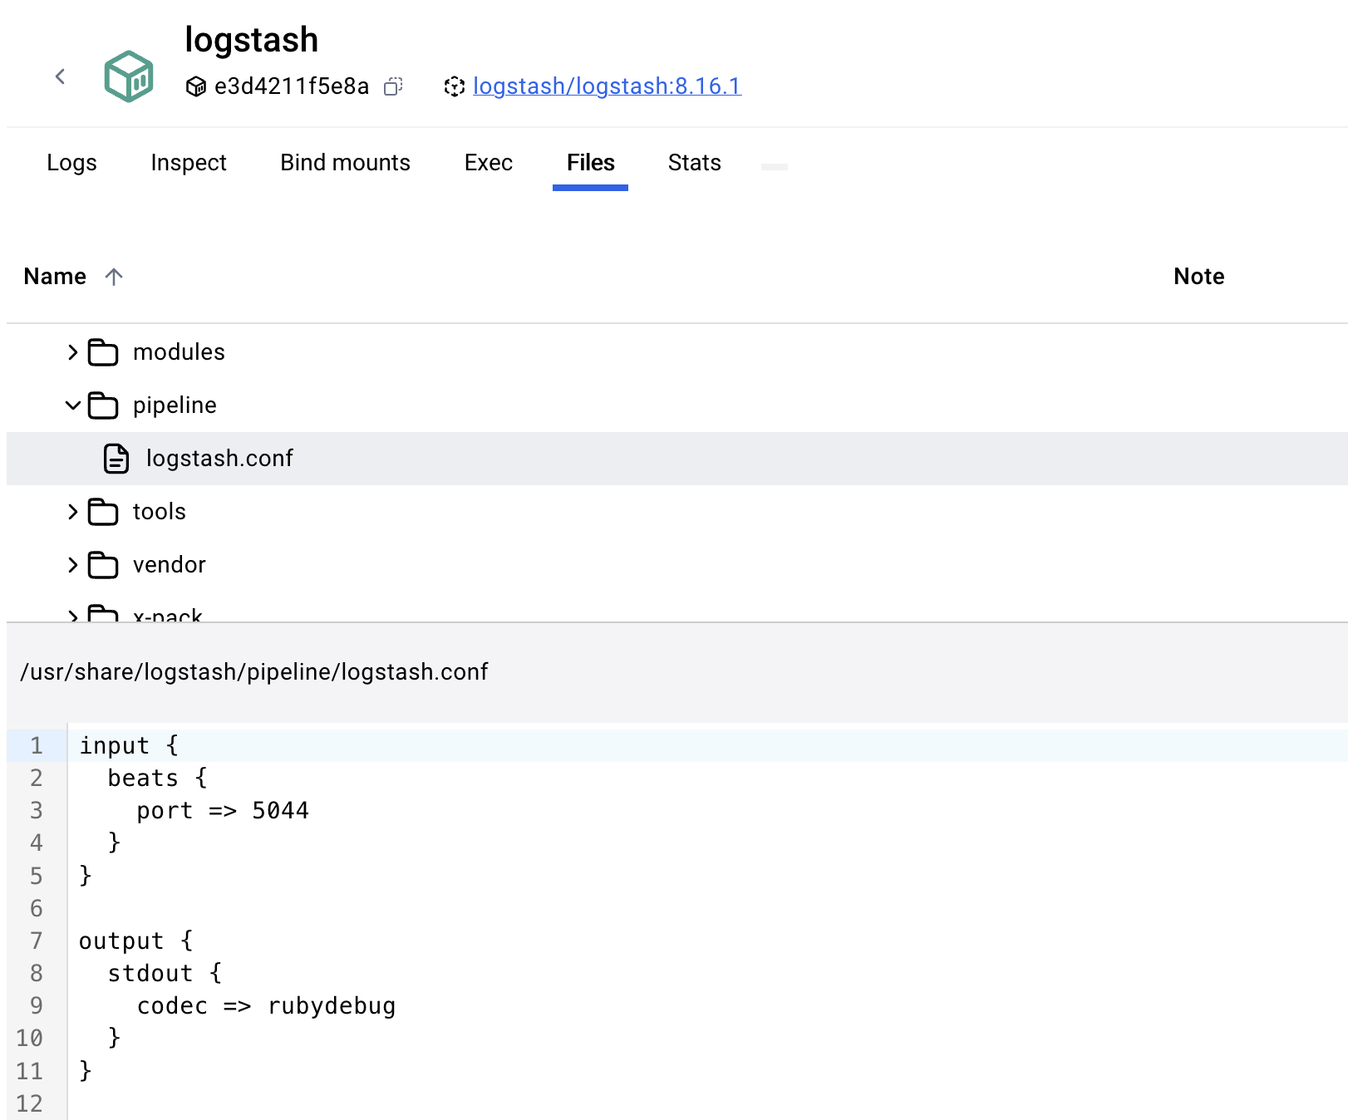Click the 'output {' line in editor
The image size is (1348, 1120).
pos(135,941)
